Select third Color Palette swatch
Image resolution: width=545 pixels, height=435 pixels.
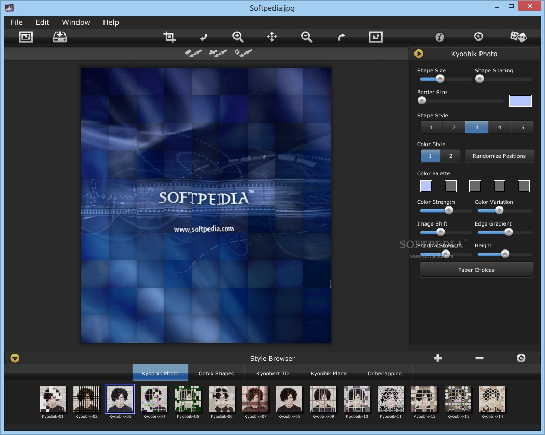coord(475,186)
